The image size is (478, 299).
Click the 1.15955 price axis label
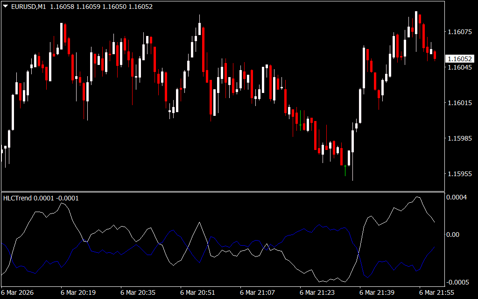tap(459, 174)
